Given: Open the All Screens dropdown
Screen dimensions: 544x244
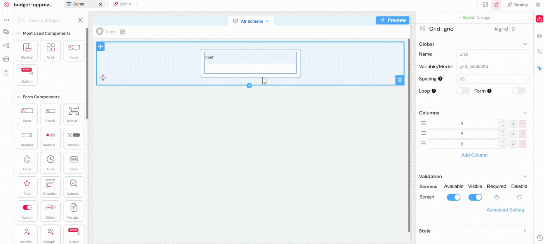Looking at the screenshot, I should (x=251, y=21).
